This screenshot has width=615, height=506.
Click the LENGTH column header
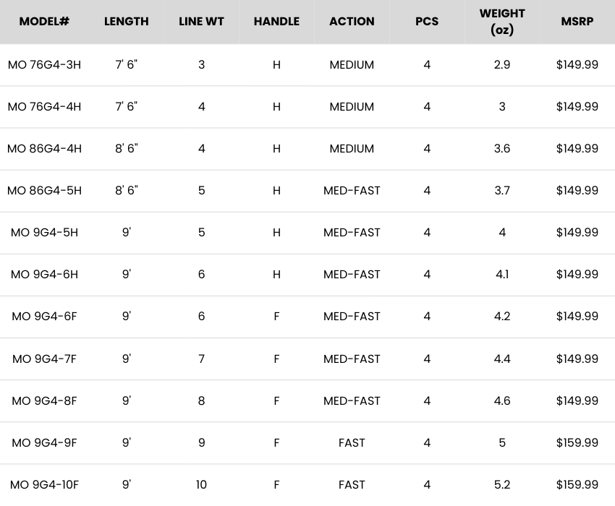(x=127, y=22)
